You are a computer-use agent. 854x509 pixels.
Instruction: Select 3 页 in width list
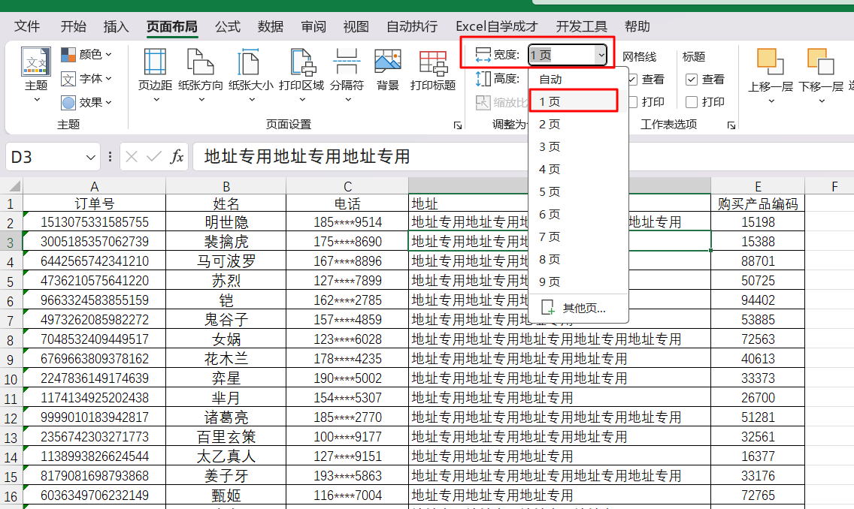click(x=578, y=147)
